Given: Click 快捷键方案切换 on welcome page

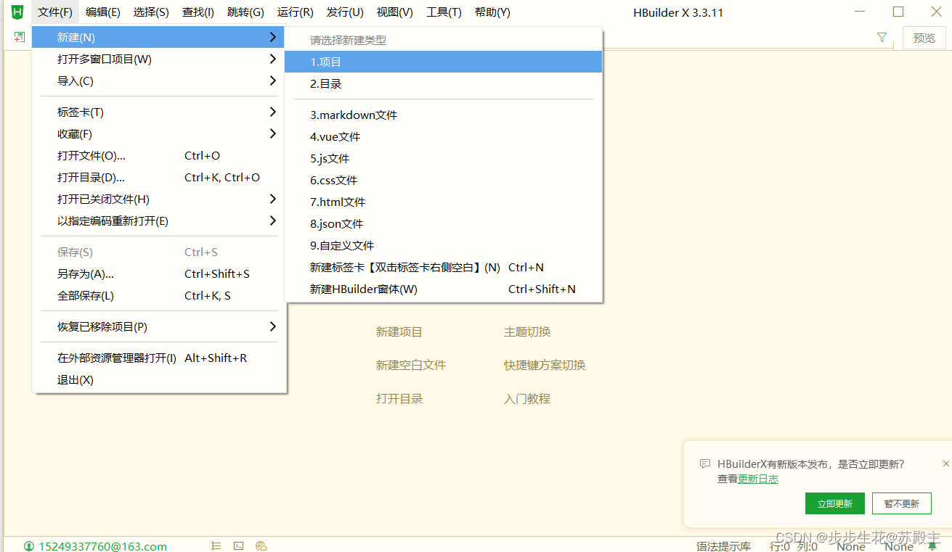Looking at the screenshot, I should (545, 365).
